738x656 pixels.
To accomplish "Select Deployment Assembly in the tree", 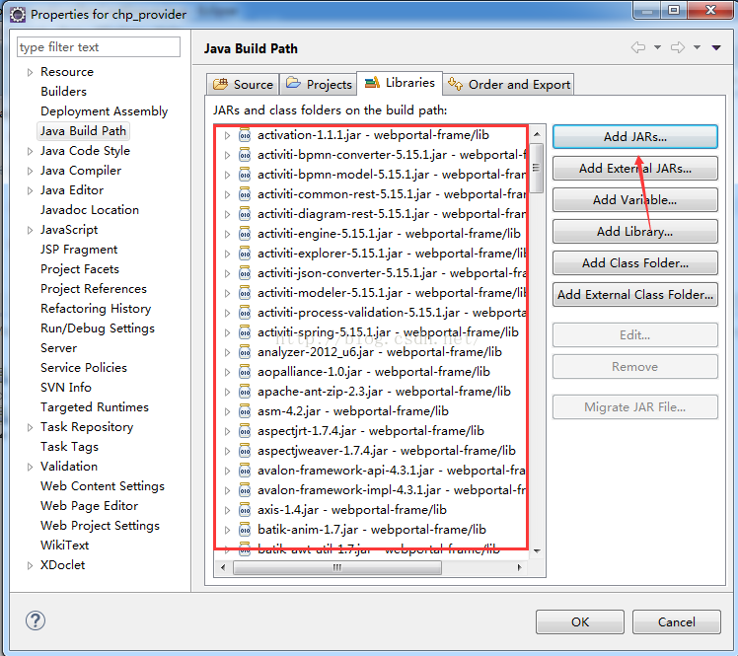I will click(104, 111).
